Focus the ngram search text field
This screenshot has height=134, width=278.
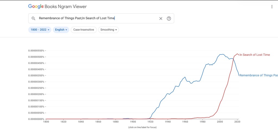[95, 18]
